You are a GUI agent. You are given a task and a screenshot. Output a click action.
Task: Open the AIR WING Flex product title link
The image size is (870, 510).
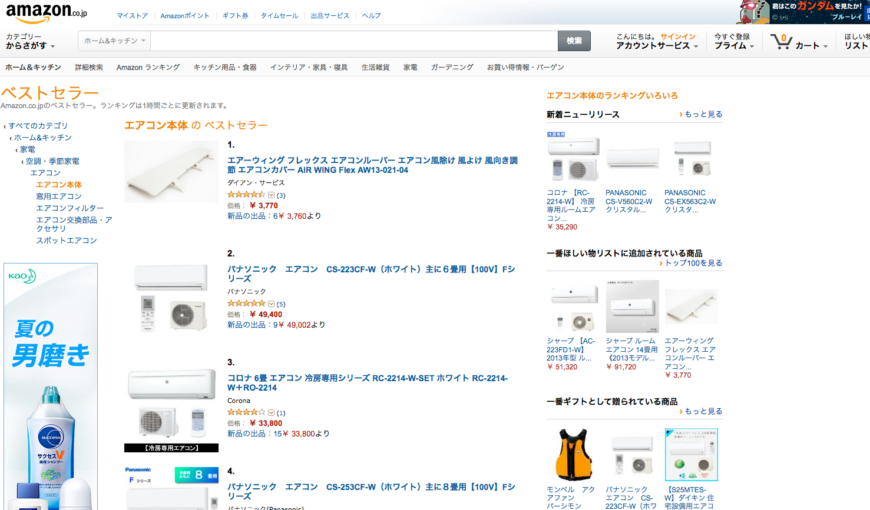click(372, 165)
